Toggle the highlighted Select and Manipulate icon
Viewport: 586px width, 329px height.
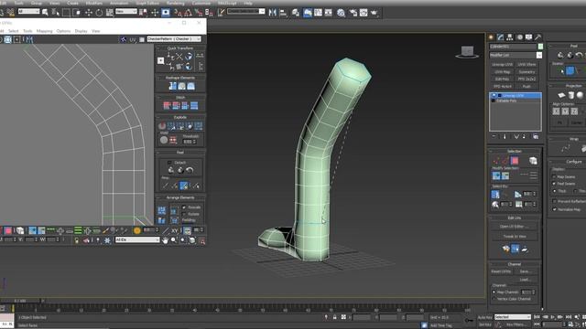pos(166,13)
